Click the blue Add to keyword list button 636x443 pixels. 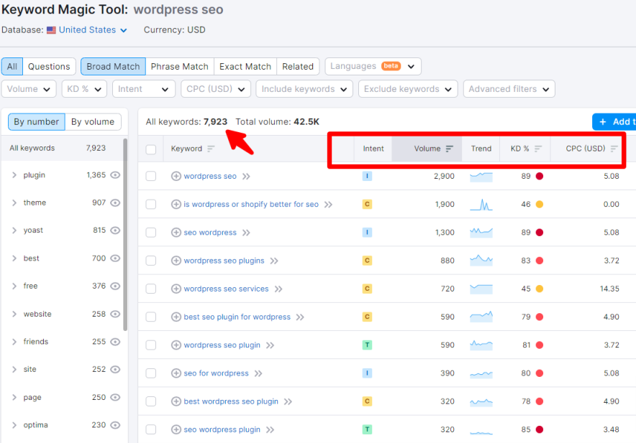[615, 121]
